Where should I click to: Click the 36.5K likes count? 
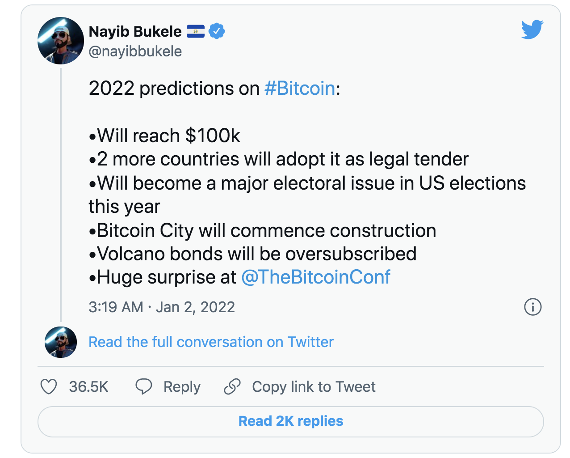click(88, 387)
